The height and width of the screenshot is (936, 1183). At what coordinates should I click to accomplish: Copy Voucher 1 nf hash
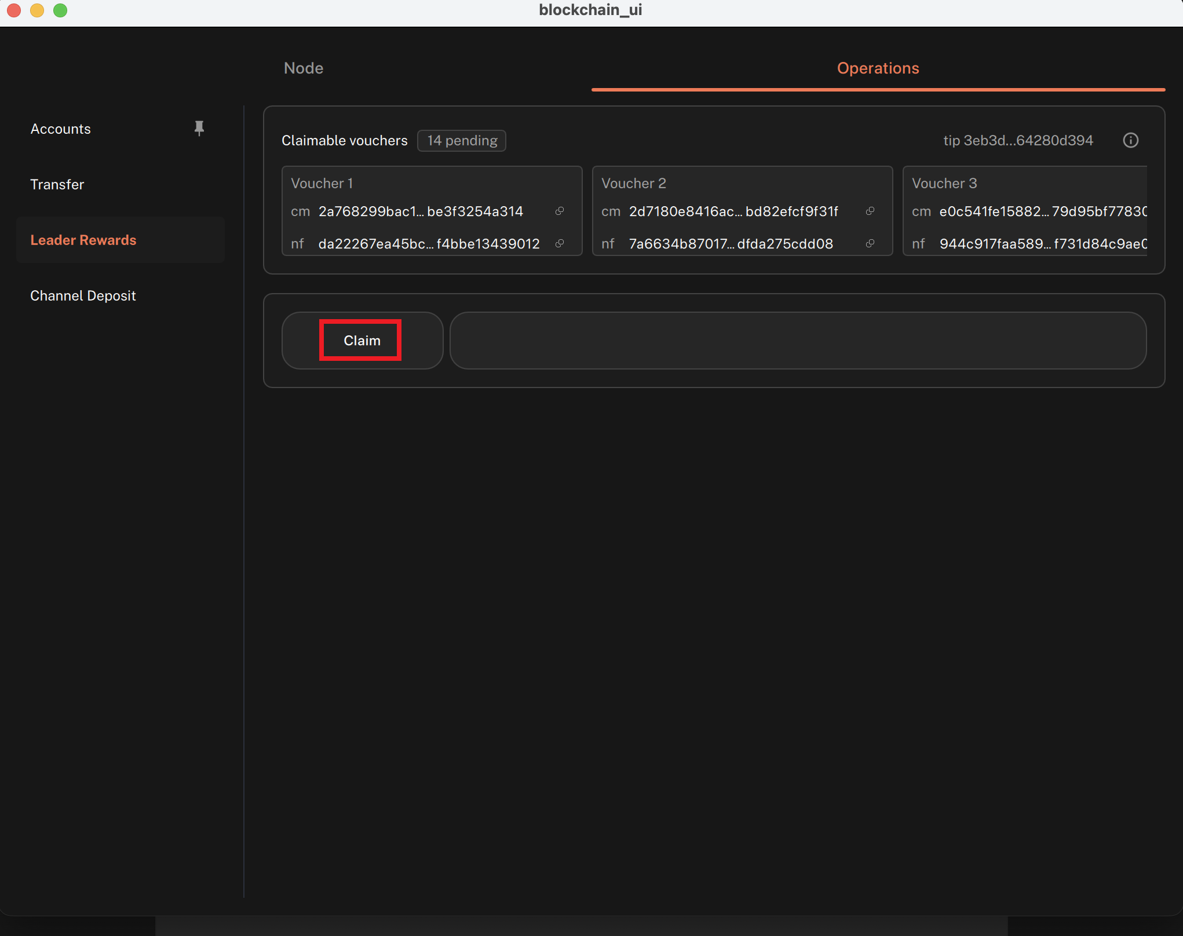560,244
